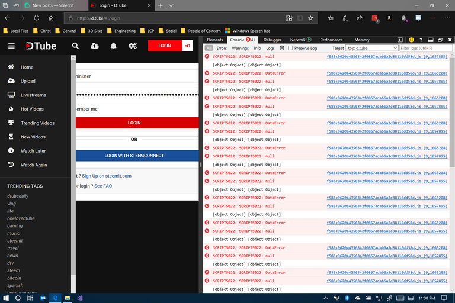Switch to the Network tab
455x303 pixels.
297,40
